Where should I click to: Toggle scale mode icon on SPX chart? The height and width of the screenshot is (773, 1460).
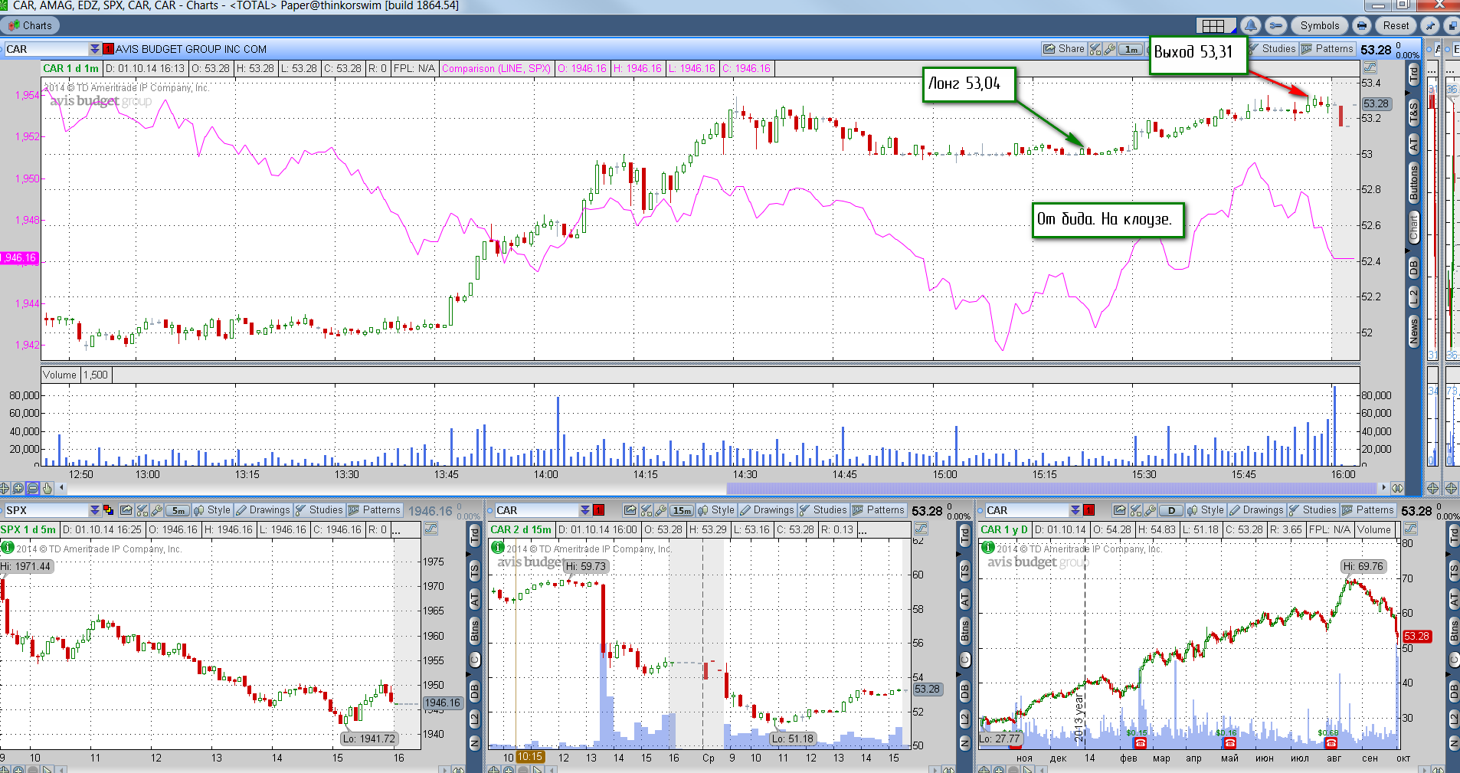pyautogui.click(x=431, y=529)
